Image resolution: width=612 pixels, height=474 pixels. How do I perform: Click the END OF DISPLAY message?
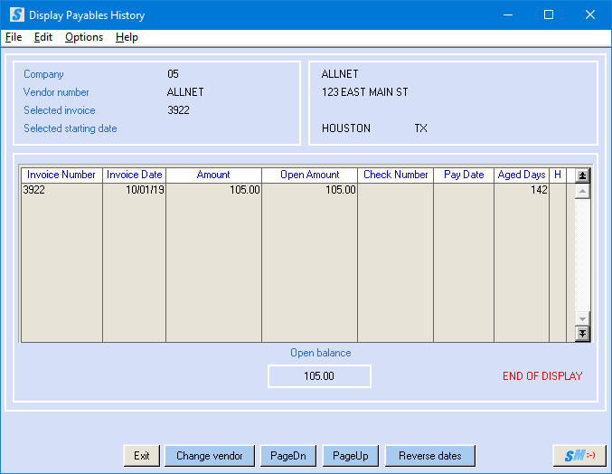542,376
